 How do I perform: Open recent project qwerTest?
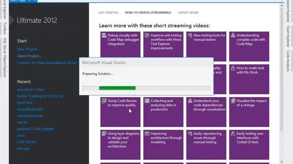click(x=25, y=102)
